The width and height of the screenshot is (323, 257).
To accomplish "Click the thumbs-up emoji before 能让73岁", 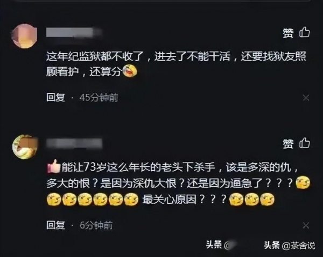I will pyautogui.click(x=53, y=166).
